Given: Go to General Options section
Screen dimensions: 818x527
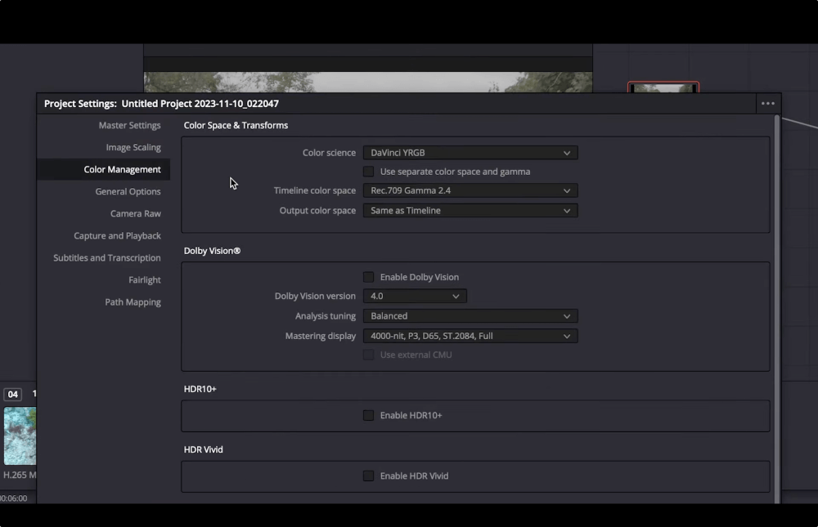Looking at the screenshot, I should [128, 191].
